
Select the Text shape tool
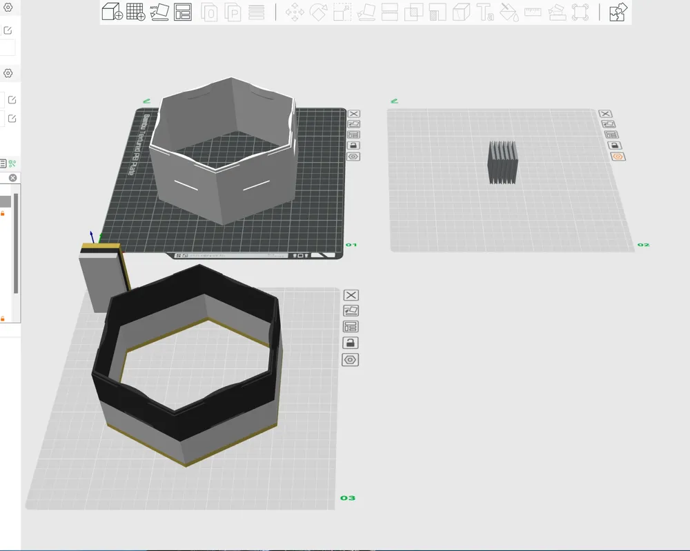pyautogui.click(x=485, y=12)
